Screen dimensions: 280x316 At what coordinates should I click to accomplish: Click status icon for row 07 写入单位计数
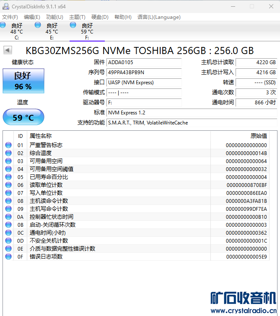pyautogui.click(x=8, y=193)
